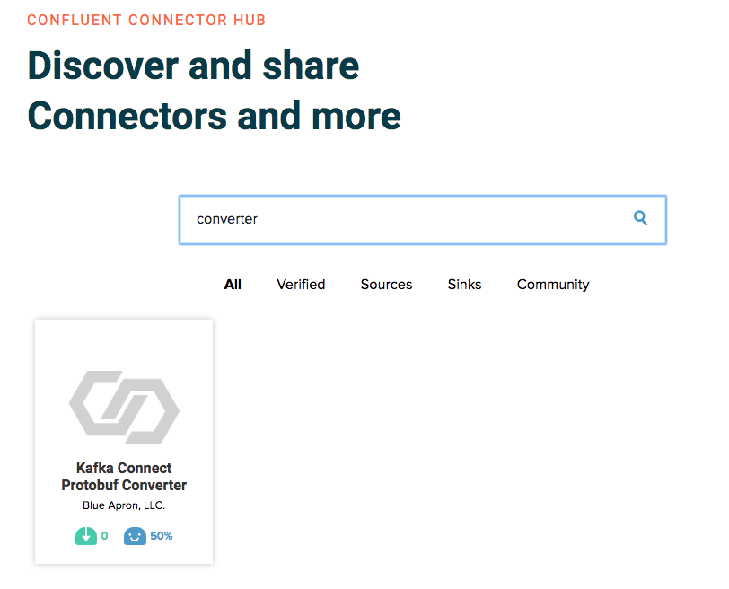The height and width of the screenshot is (589, 729).
Task: Click the 50% satisfaction rating text
Action: coord(162,535)
